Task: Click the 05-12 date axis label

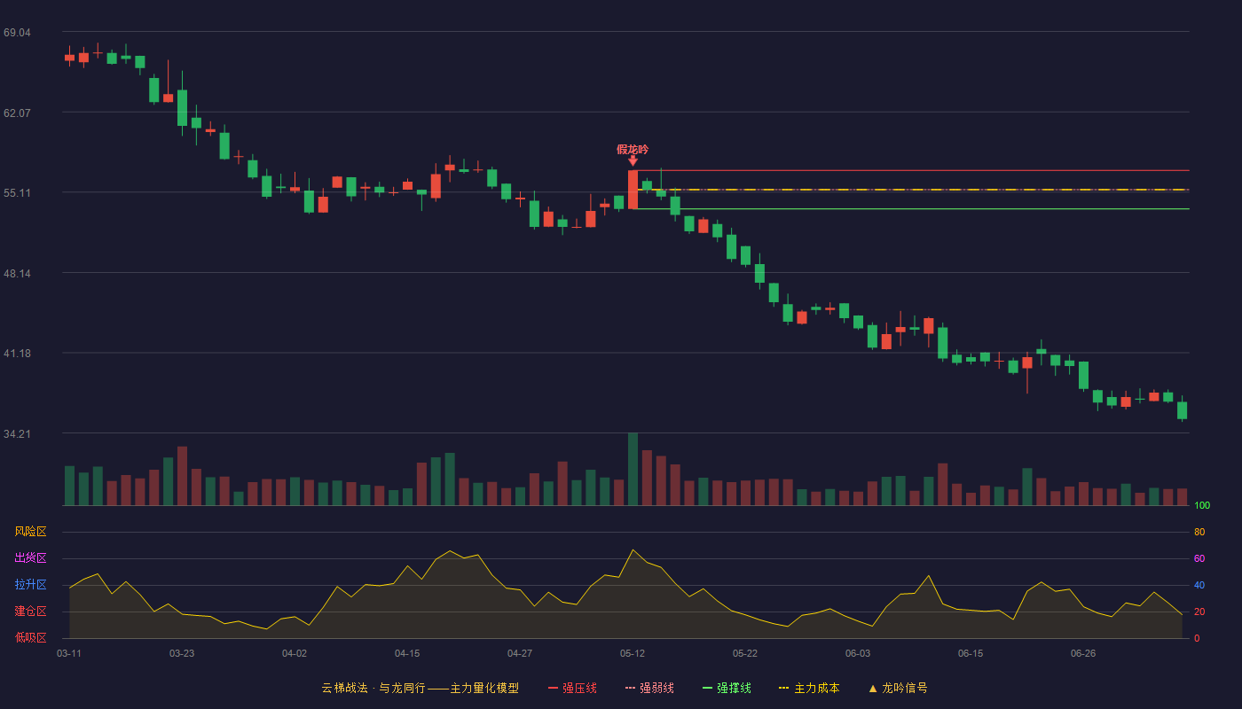Action: tap(633, 653)
